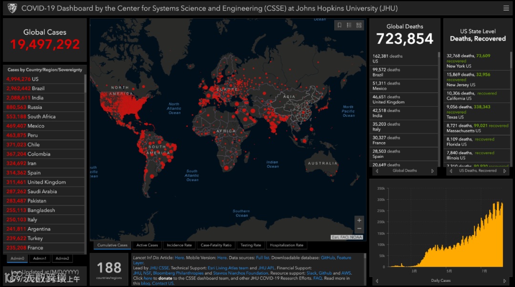Open the JHU APL link

(267, 268)
